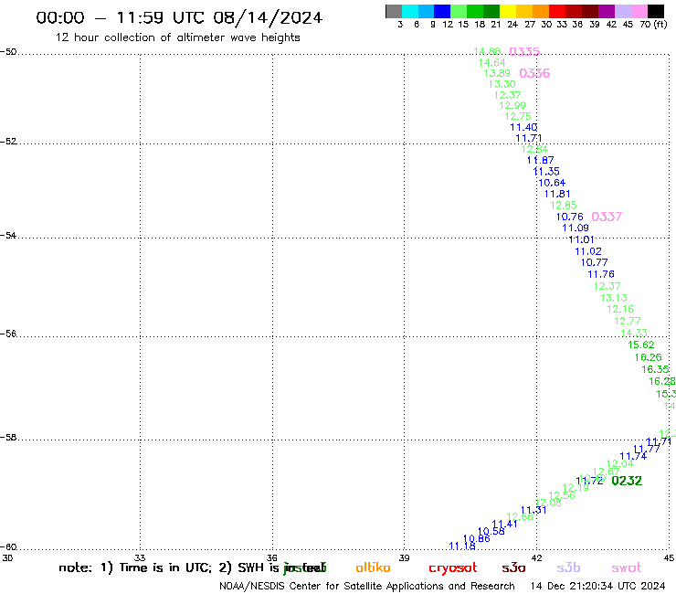Select the blue reading 10.58

tap(491, 532)
